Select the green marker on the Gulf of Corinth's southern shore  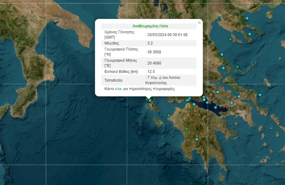click(x=194, y=104)
